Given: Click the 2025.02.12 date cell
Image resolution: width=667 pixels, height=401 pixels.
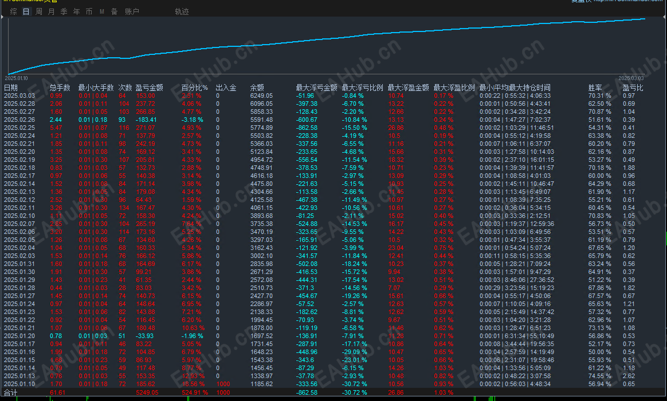Looking at the screenshot, I should point(19,200).
